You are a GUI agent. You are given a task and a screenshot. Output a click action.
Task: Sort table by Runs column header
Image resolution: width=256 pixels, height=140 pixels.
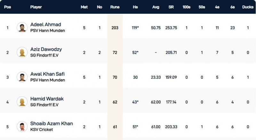point(115,7)
